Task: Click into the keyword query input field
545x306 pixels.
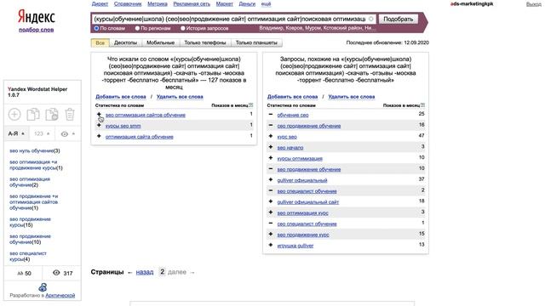Action: (230, 19)
